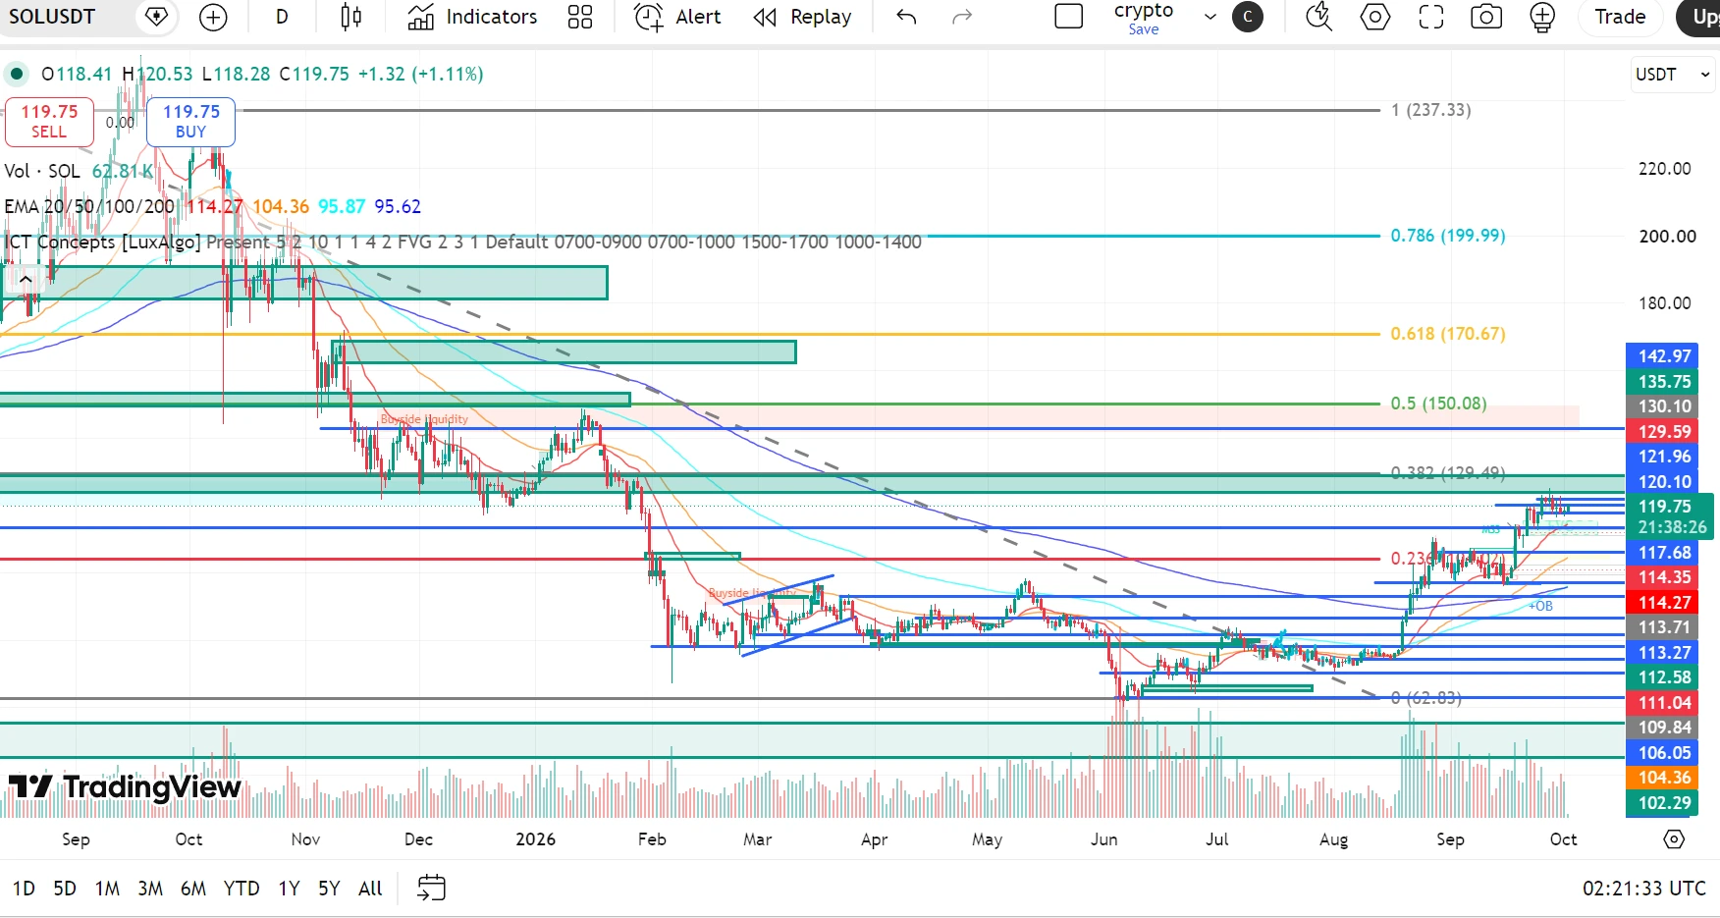Viewport: 1720px width, 918px height.
Task: Take a chart snapshot with camera icon
Action: click(1486, 17)
